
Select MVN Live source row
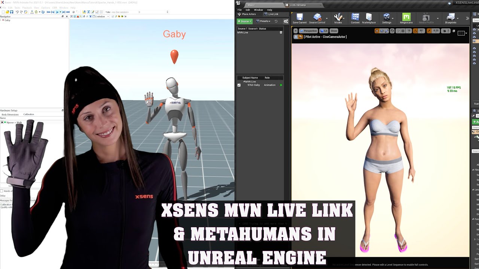pos(260,33)
